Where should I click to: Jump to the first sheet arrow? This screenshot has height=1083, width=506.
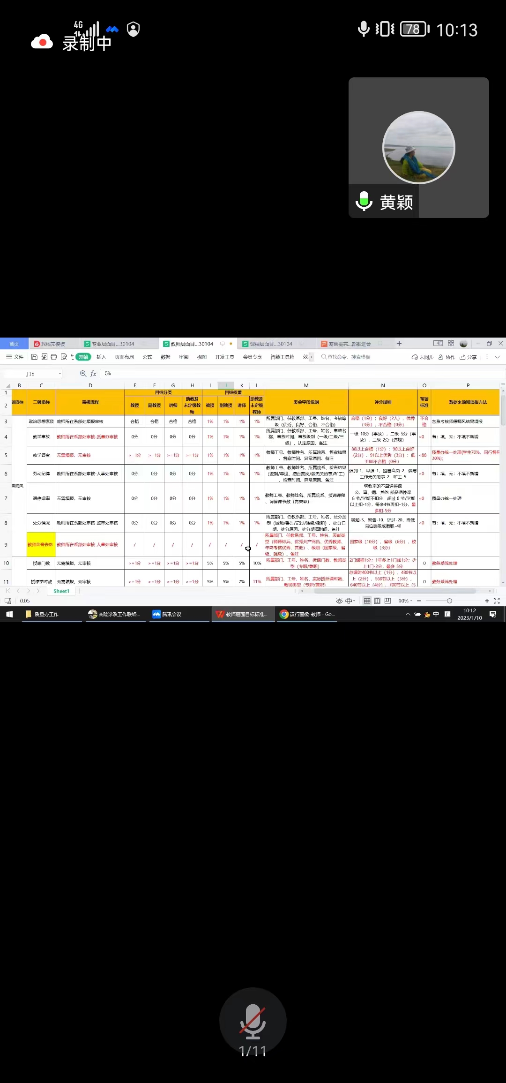[x=8, y=591]
